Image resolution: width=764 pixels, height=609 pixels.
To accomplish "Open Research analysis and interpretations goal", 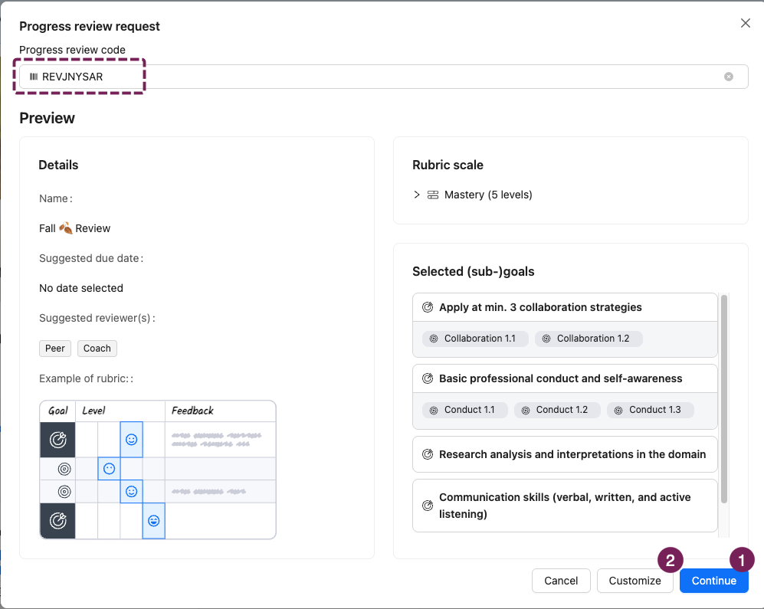I will (565, 454).
